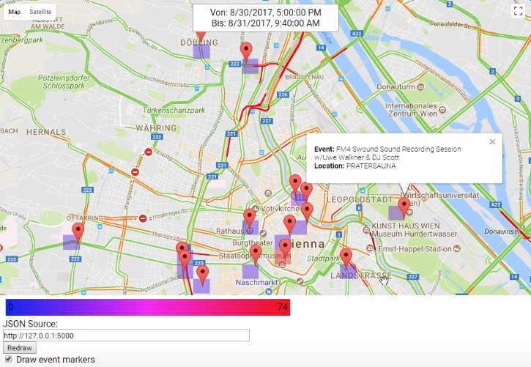
Task: Focus the JSON Source URL field
Action: point(126,336)
